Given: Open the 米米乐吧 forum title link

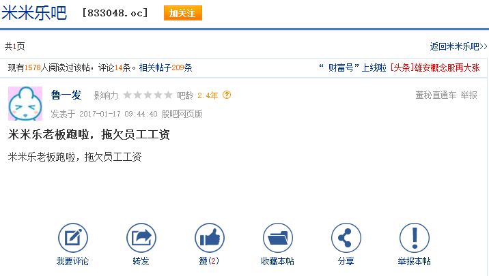Looking at the screenshot, I should (34, 13).
